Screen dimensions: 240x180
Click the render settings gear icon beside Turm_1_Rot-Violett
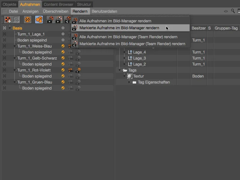click(x=77, y=70)
